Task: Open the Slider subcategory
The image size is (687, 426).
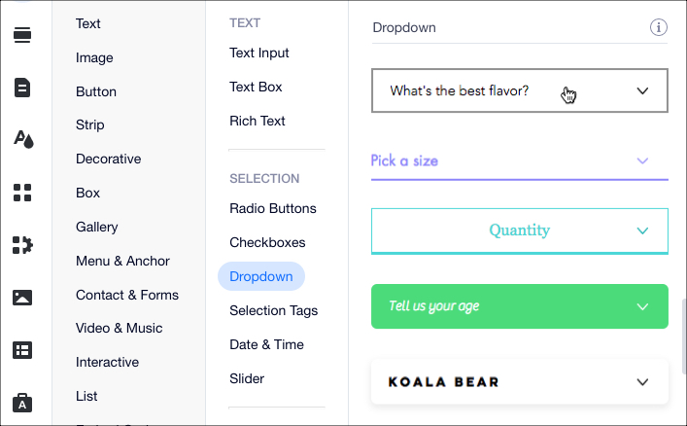Action: 247,378
